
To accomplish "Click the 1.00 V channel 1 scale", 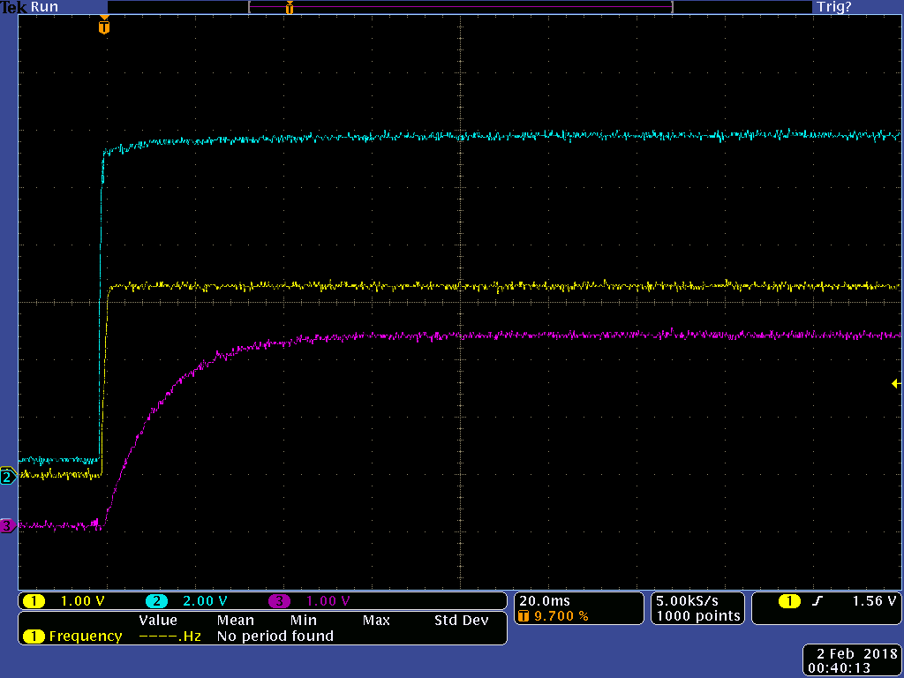I will pos(82,601).
